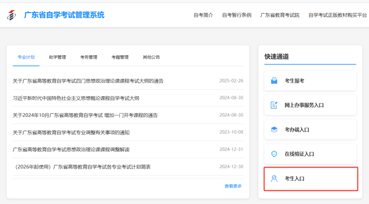Switch to the 助学管理 tab
Image resolution: width=369 pixels, height=204 pixels.
[57, 57]
